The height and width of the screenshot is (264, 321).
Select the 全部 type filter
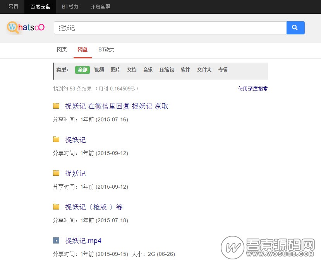click(x=82, y=70)
